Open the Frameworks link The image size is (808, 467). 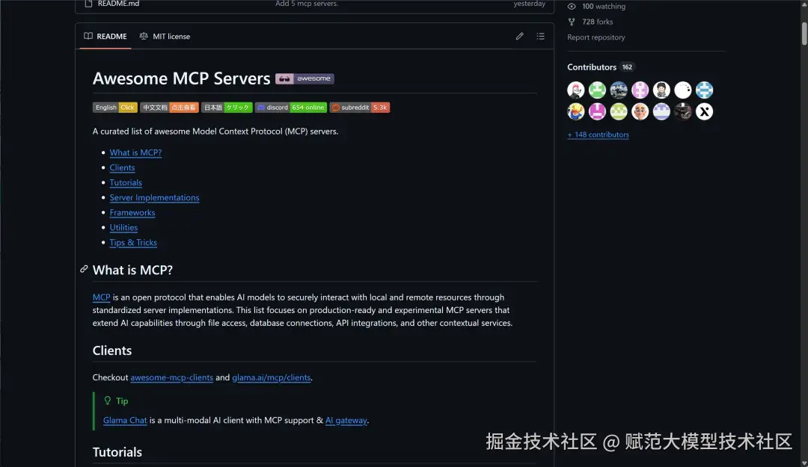[132, 212]
